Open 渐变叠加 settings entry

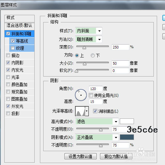tap(19, 92)
